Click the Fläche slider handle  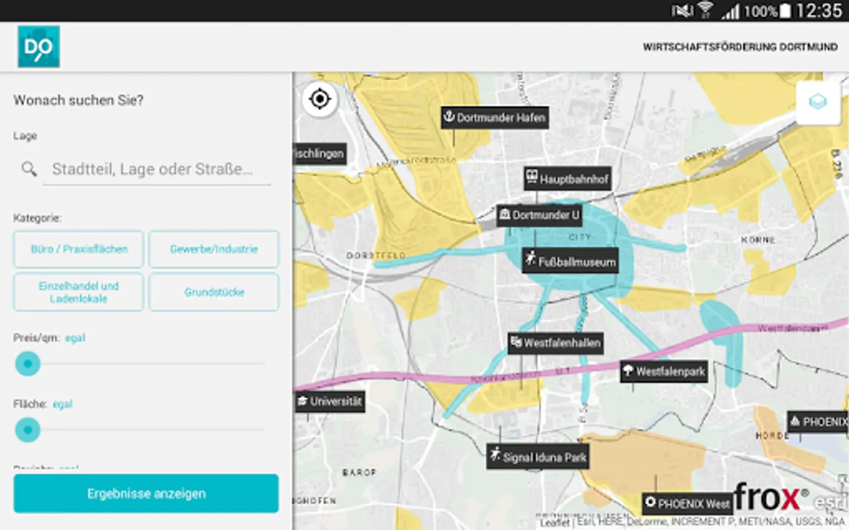28,430
